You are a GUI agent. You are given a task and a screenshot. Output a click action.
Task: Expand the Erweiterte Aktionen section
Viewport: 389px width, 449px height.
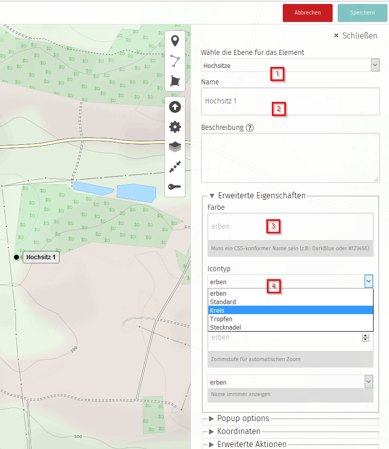(248, 444)
